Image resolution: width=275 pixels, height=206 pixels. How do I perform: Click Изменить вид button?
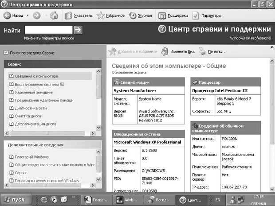coord(178,51)
